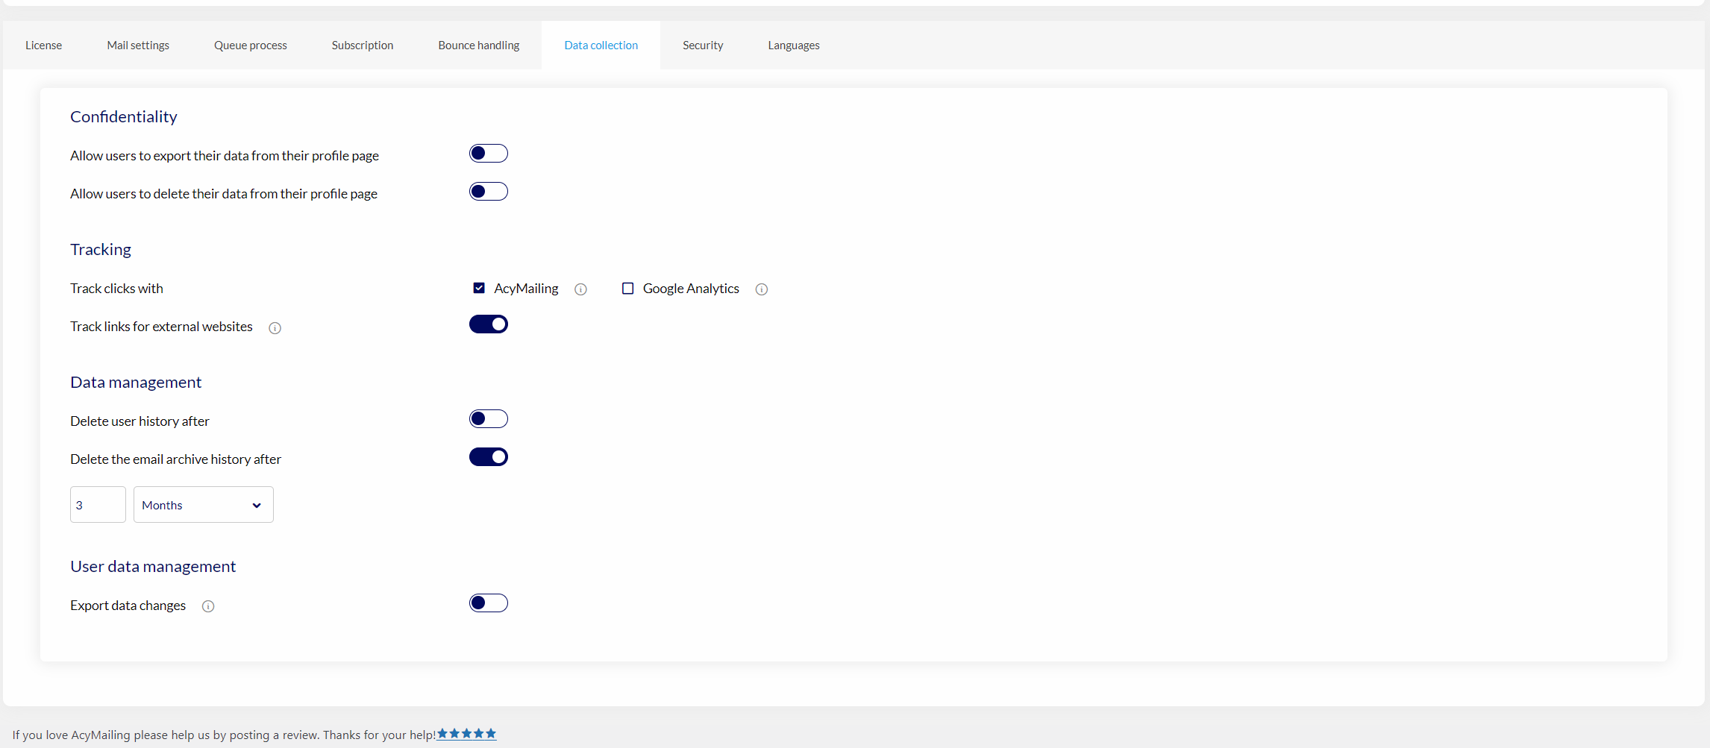This screenshot has height=748, width=1710.
Task: Select the Queue process tab
Action: point(251,45)
